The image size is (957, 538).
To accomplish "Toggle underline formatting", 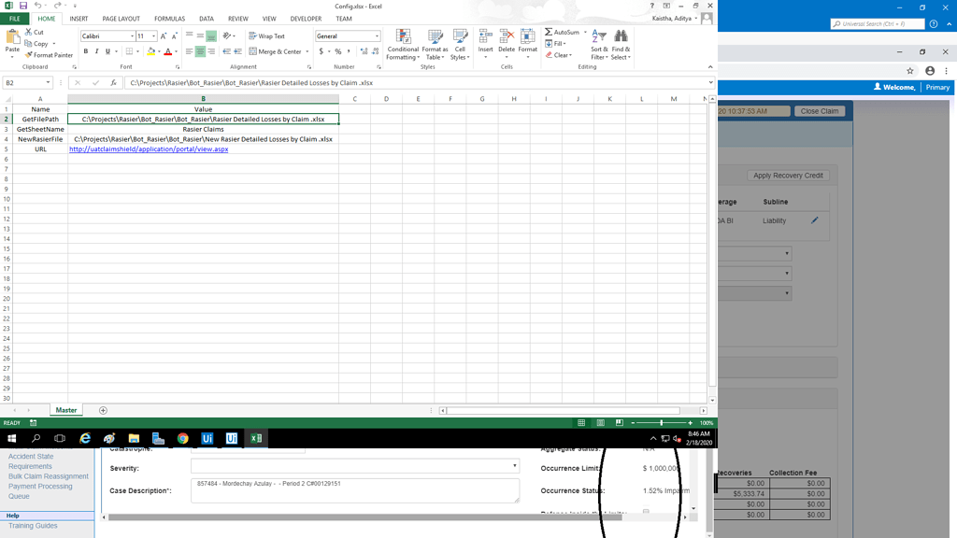I will tap(107, 51).
